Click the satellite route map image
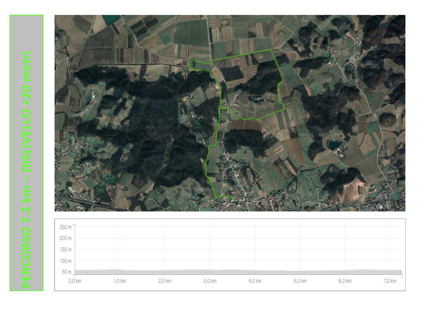The width and height of the screenshot is (443, 313). point(230,113)
